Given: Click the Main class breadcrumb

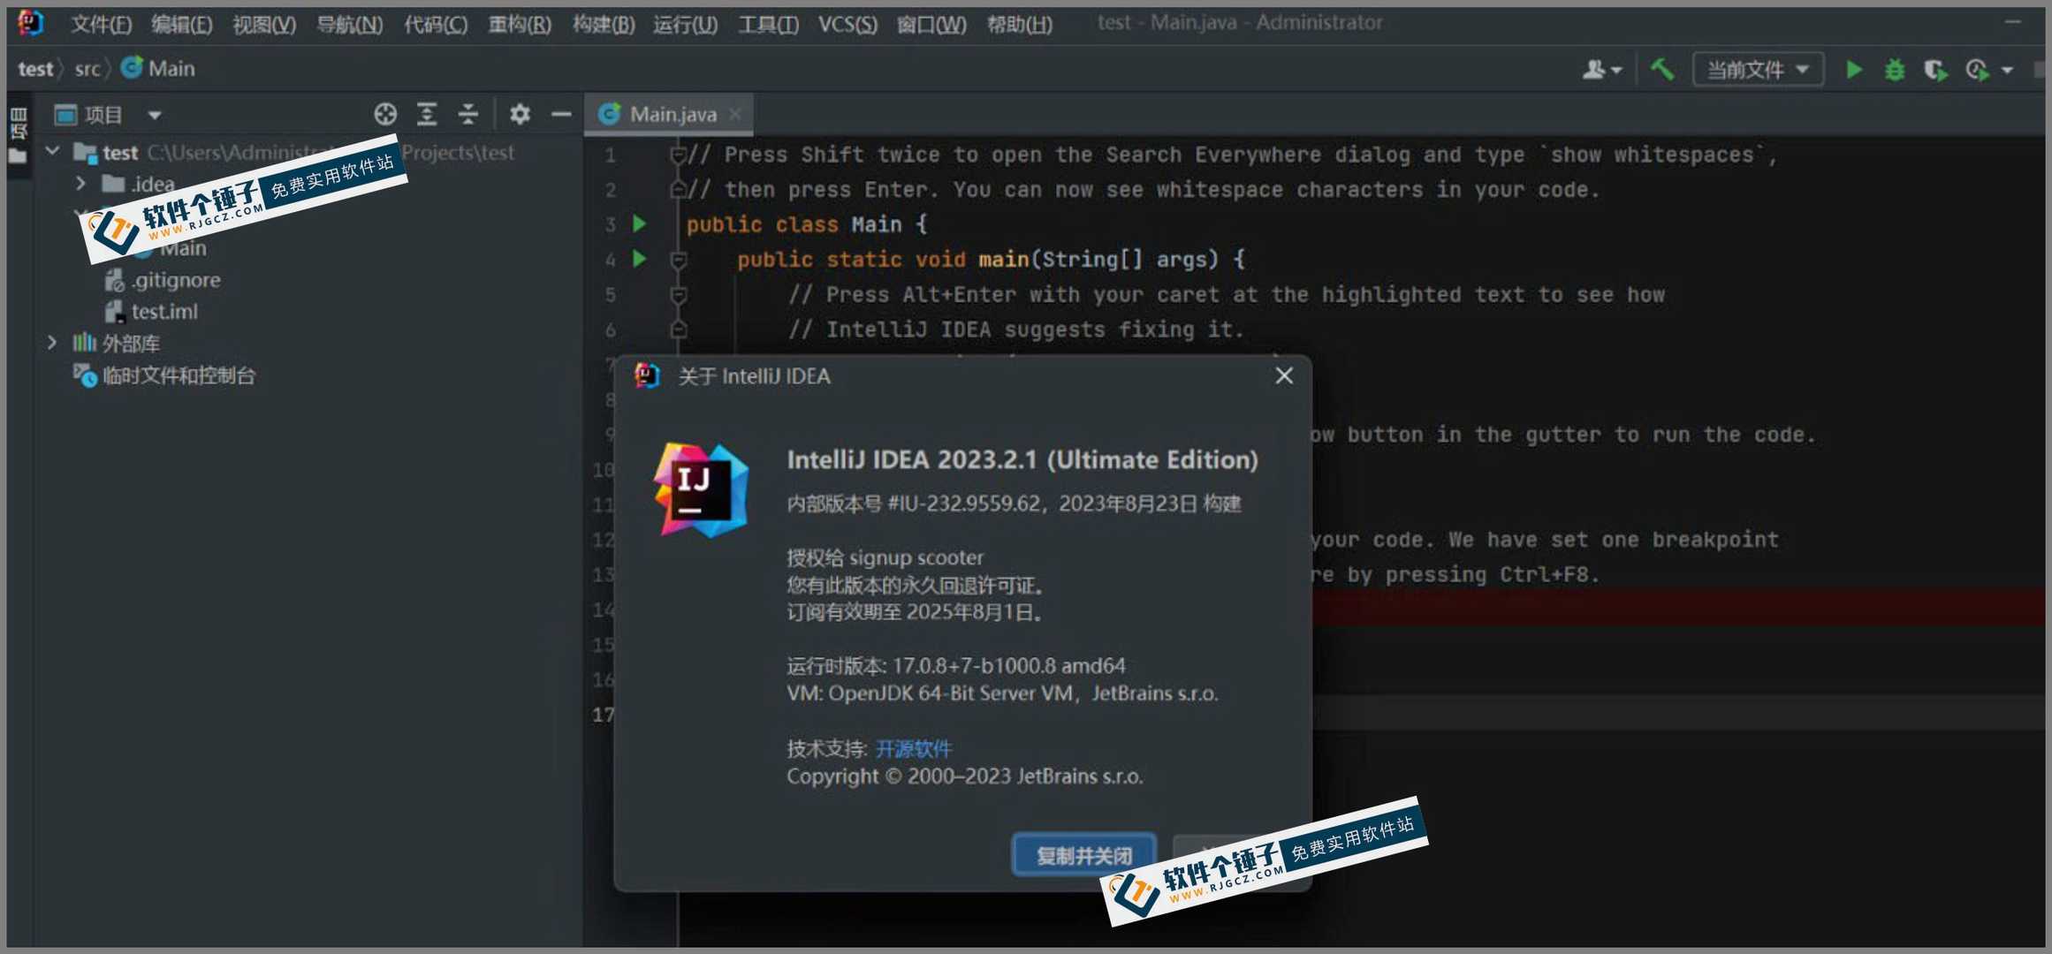Looking at the screenshot, I should coord(158,68).
